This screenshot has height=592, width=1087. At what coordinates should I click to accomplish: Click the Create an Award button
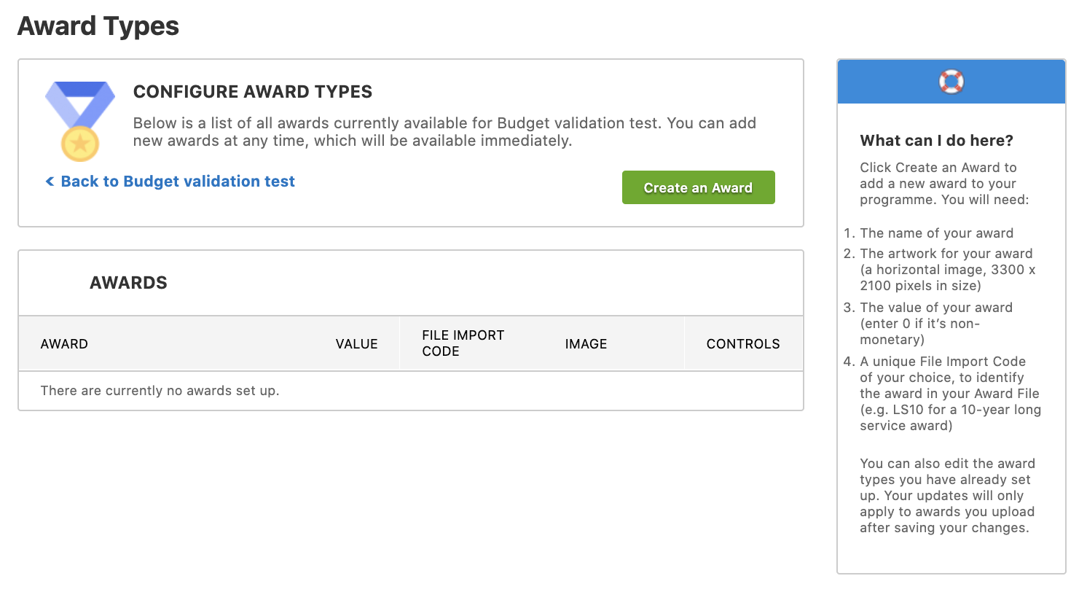(x=698, y=187)
